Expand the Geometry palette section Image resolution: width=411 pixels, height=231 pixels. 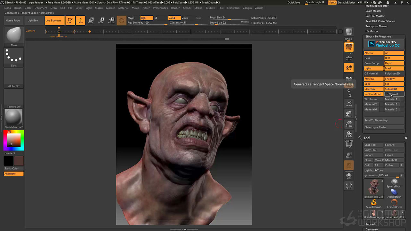tap(372, 229)
